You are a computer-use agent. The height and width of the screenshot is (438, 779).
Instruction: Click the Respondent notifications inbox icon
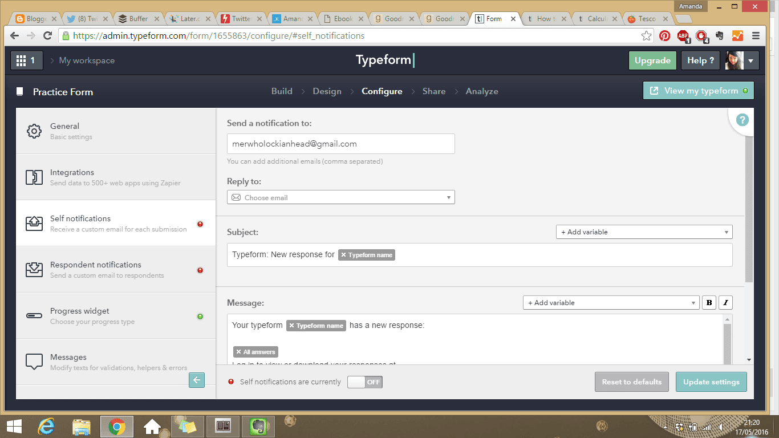[34, 269]
